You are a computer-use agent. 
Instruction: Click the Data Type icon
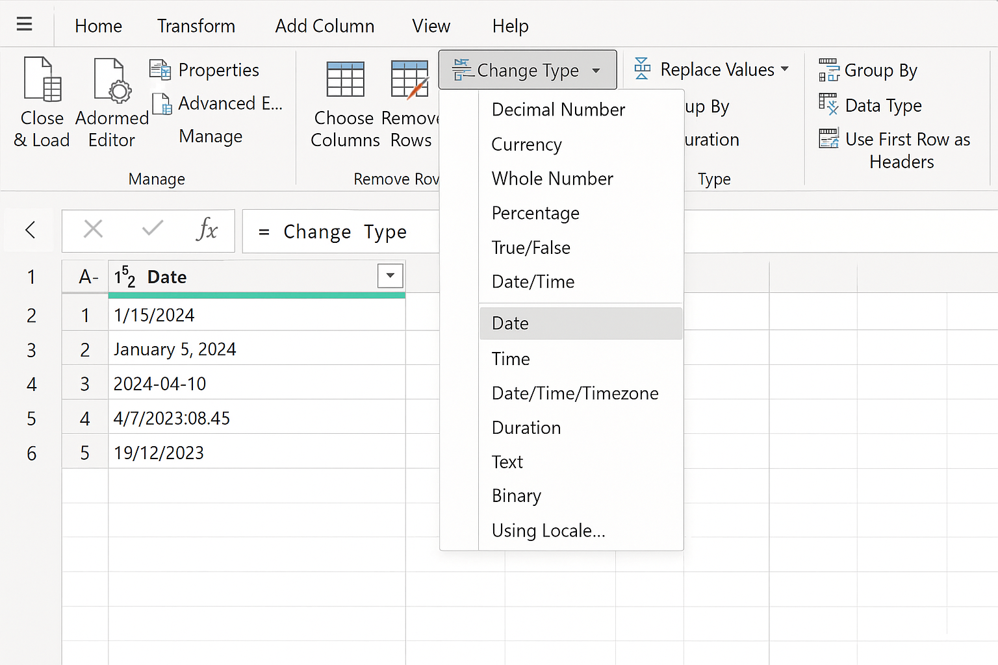(828, 105)
